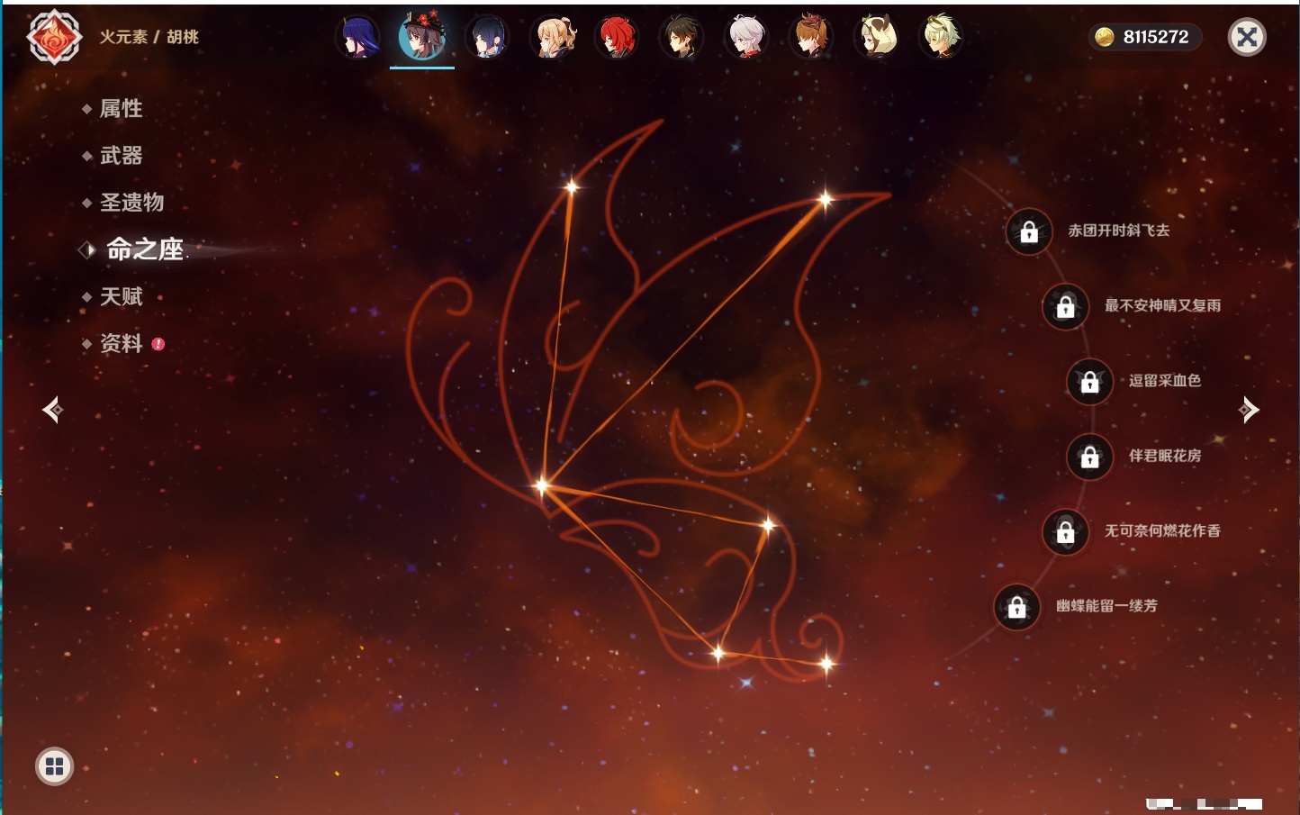Open constellation label 赤团开时斜飞去
Viewport: 1300px width, 815px height.
[x=1119, y=231]
